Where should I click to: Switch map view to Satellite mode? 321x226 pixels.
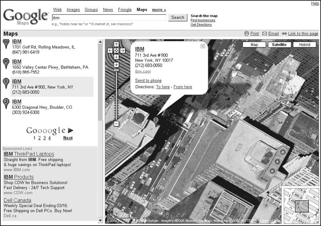point(280,45)
